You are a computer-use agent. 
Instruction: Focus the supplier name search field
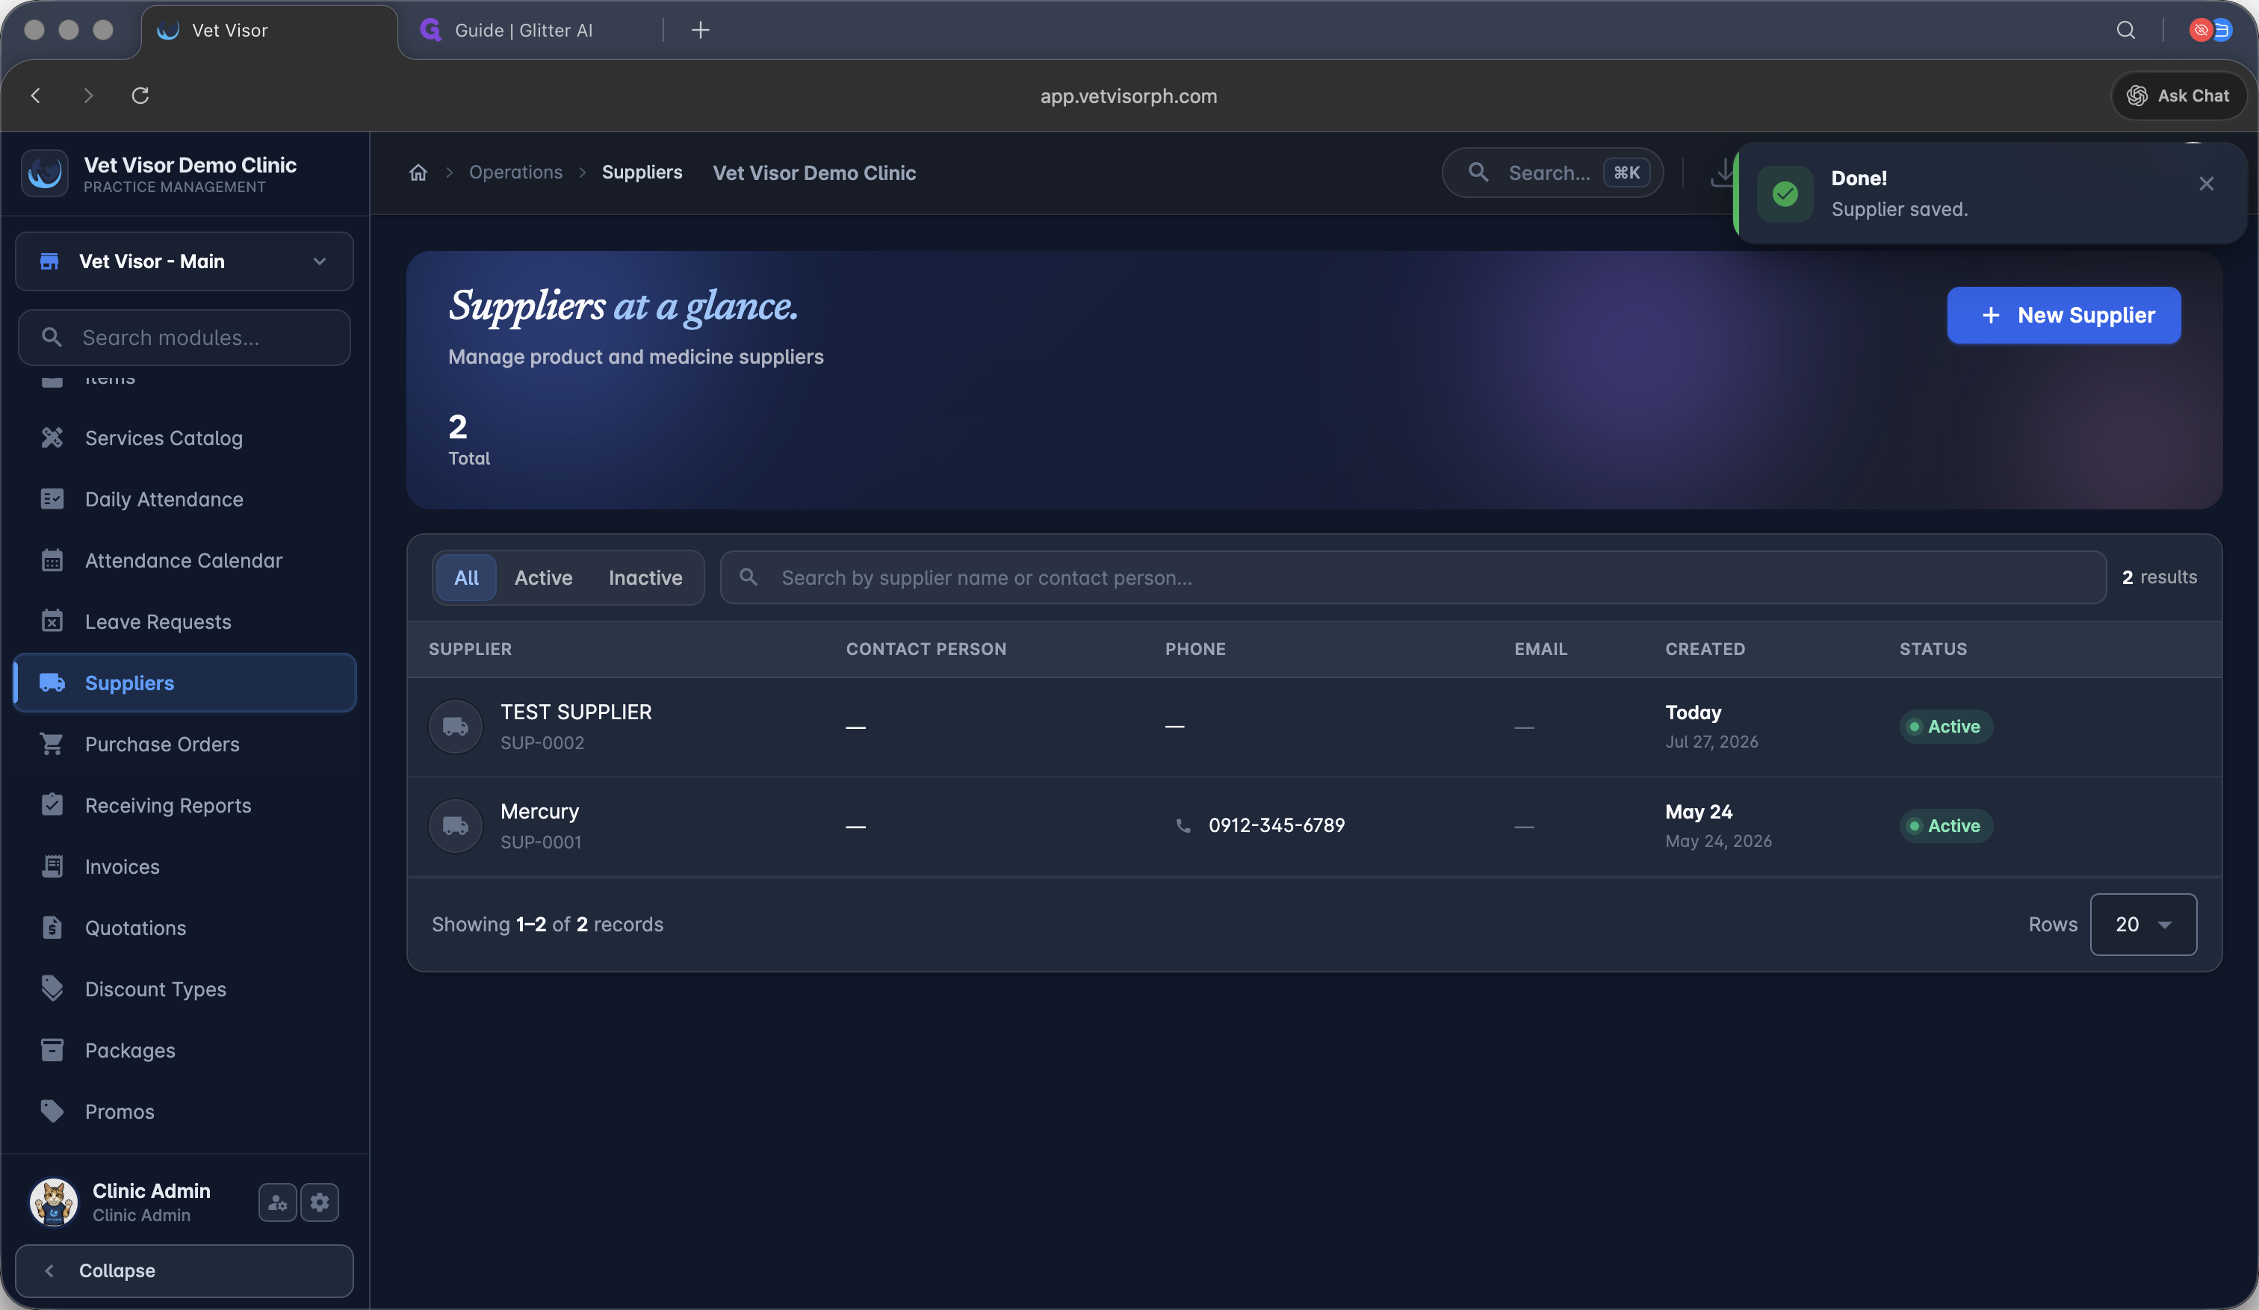pyautogui.click(x=1413, y=577)
